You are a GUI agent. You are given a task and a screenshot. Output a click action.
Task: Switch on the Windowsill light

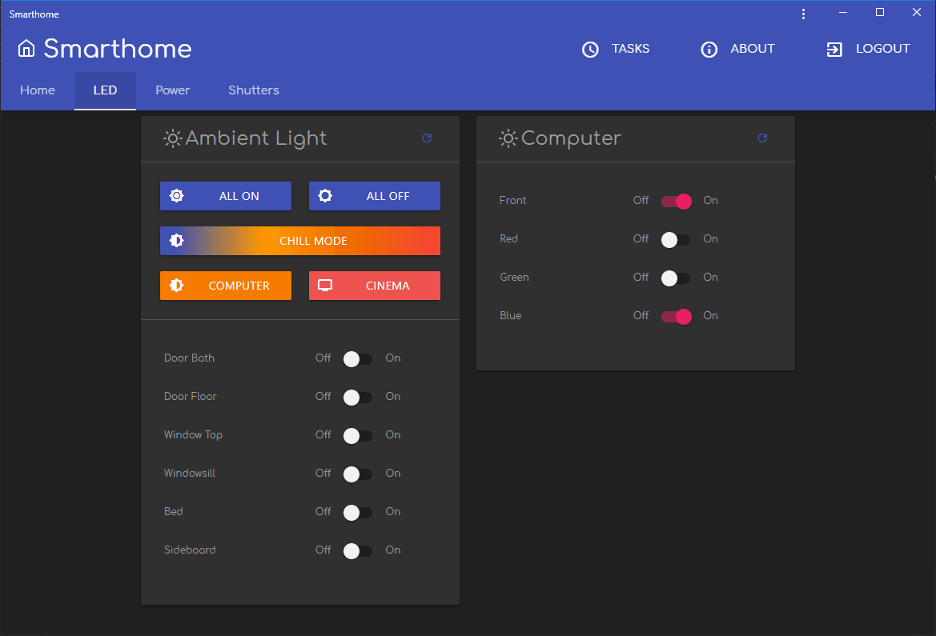(358, 474)
